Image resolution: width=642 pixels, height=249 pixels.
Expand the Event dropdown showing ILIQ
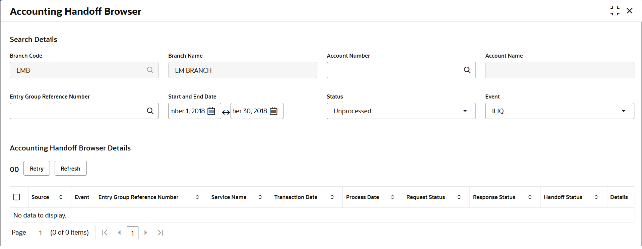pyautogui.click(x=559, y=111)
